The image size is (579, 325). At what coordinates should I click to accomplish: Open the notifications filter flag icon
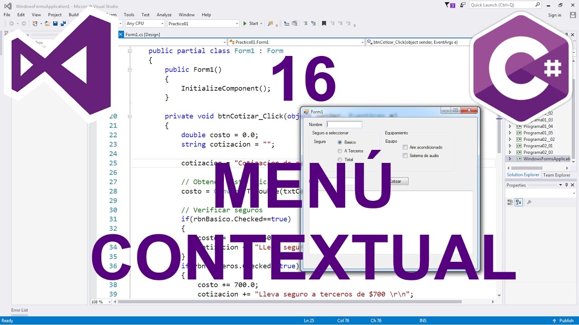(448, 5)
